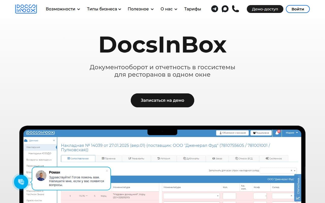Viewport: 325px width, 203px height.
Task: Open the blue live chat bubble widget
Action: coord(21,182)
